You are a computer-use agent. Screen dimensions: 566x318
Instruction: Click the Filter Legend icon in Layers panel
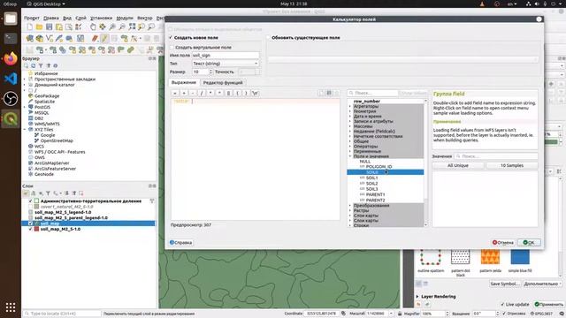(x=48, y=193)
